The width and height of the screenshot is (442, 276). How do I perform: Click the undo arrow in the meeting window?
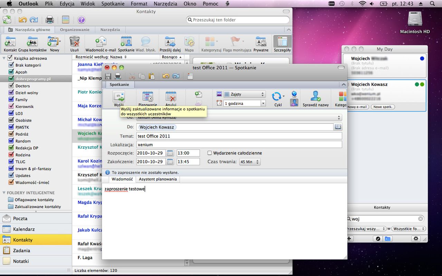tap(166, 76)
